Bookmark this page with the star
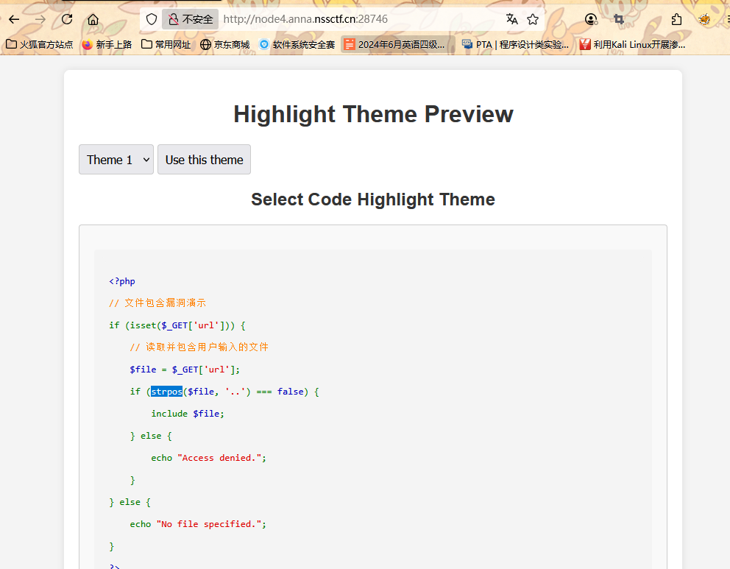Screen dimensions: 730x569 (x=533, y=19)
